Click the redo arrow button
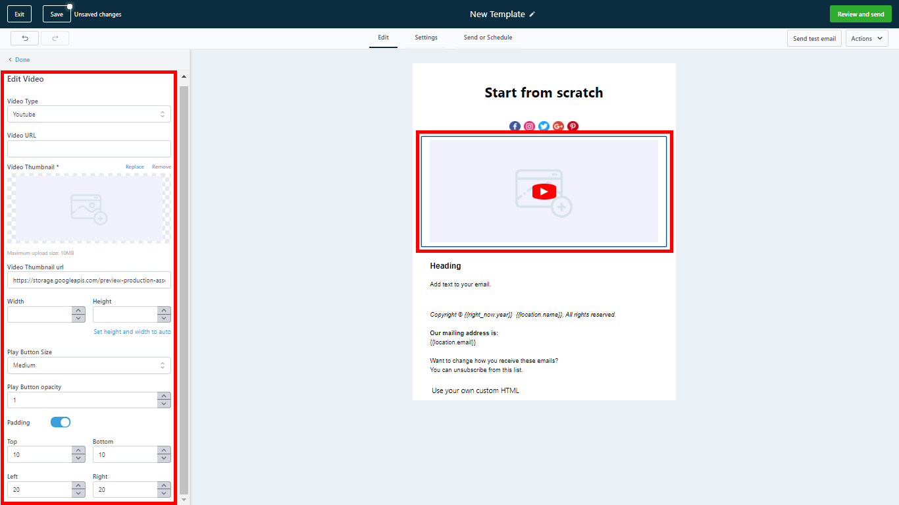899x505 pixels. pos(55,38)
